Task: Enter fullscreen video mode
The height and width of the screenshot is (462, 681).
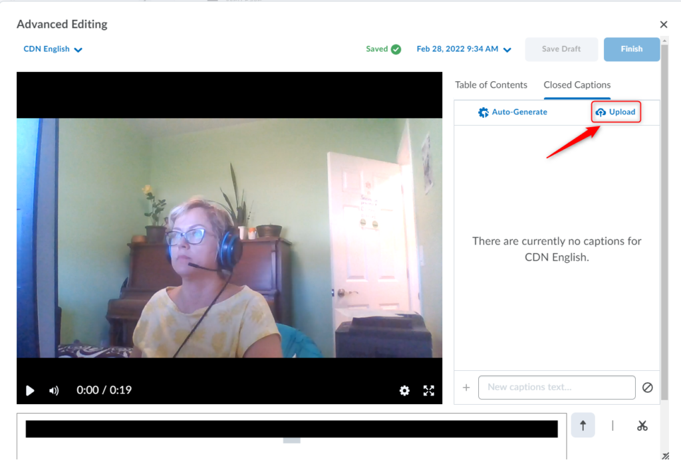Action: pyautogui.click(x=429, y=391)
